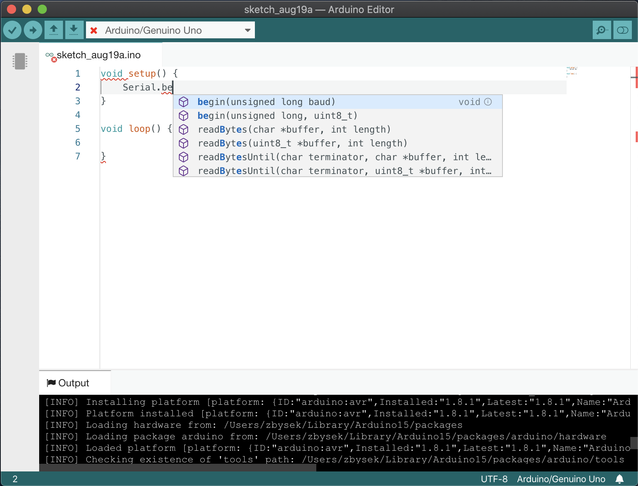This screenshot has width=638, height=486.
Task: Pick readBytes(char *buffer, int length) suggestion
Action: tap(294, 130)
